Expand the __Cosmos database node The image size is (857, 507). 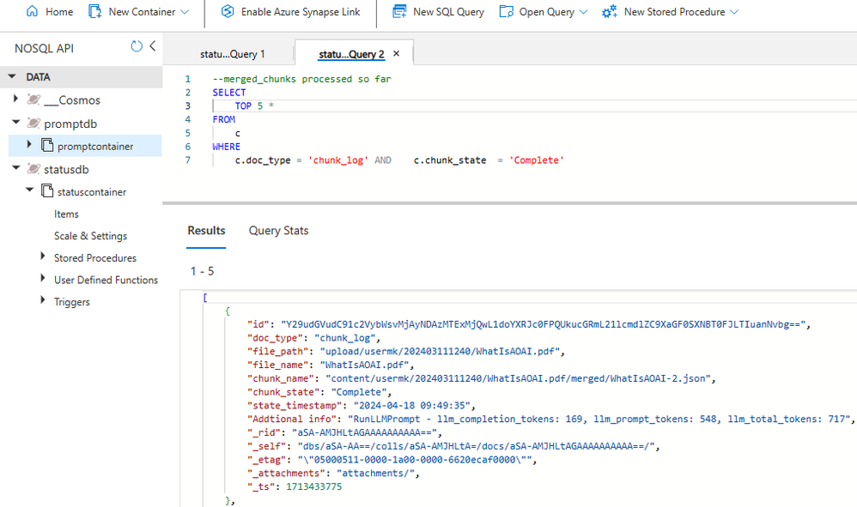15,99
